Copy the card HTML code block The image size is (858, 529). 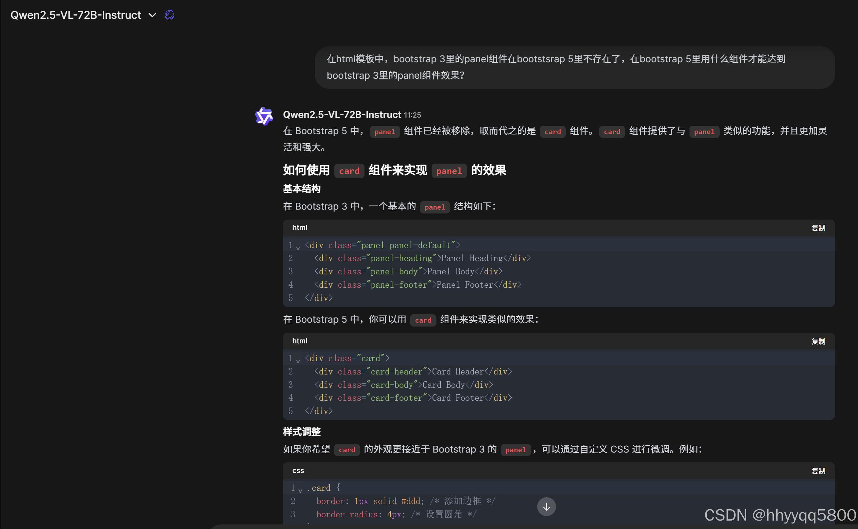point(818,341)
